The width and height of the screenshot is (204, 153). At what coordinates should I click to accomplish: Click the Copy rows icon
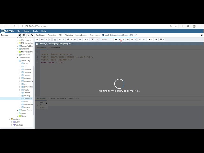[68, 40]
